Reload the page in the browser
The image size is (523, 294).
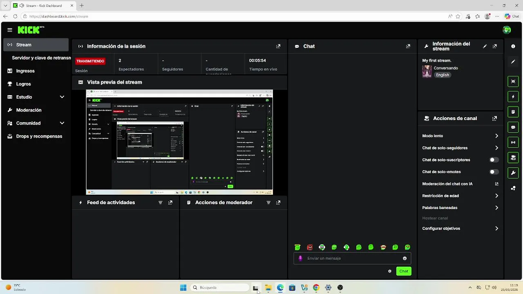[x=15, y=16]
